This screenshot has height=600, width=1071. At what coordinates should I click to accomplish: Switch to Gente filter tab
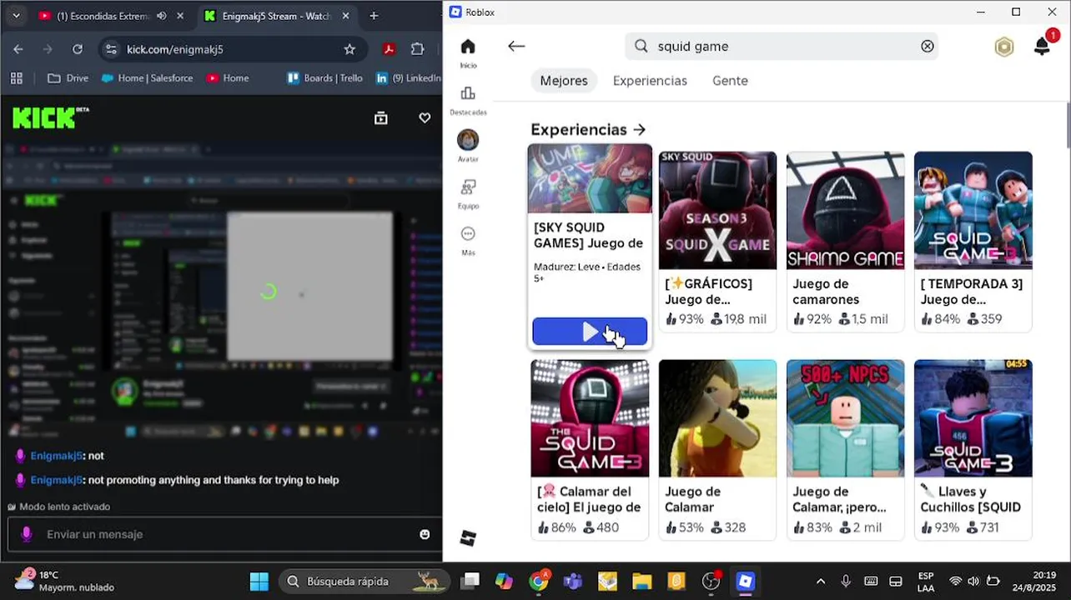tap(730, 81)
